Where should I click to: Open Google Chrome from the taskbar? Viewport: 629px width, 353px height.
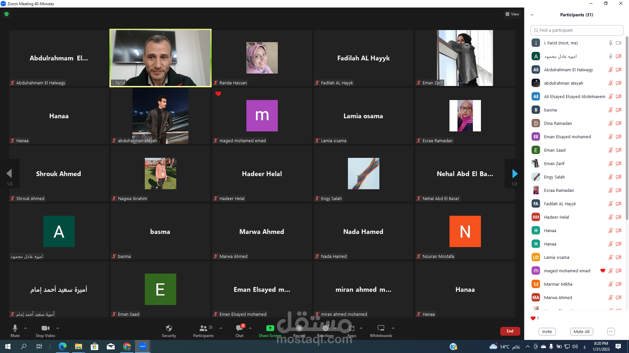point(127,346)
